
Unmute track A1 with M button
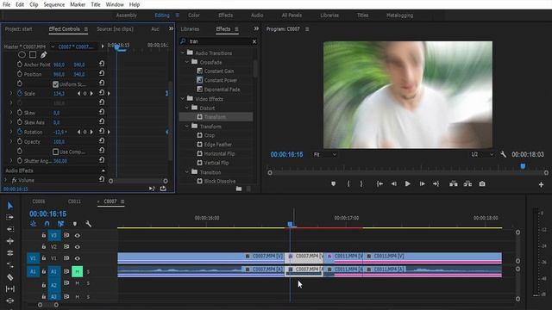click(x=77, y=271)
